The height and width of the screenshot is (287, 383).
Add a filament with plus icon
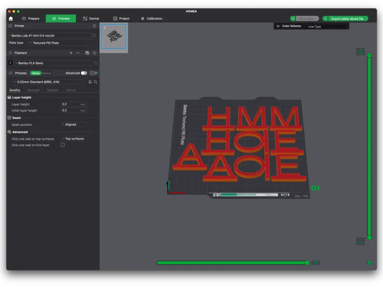point(71,53)
